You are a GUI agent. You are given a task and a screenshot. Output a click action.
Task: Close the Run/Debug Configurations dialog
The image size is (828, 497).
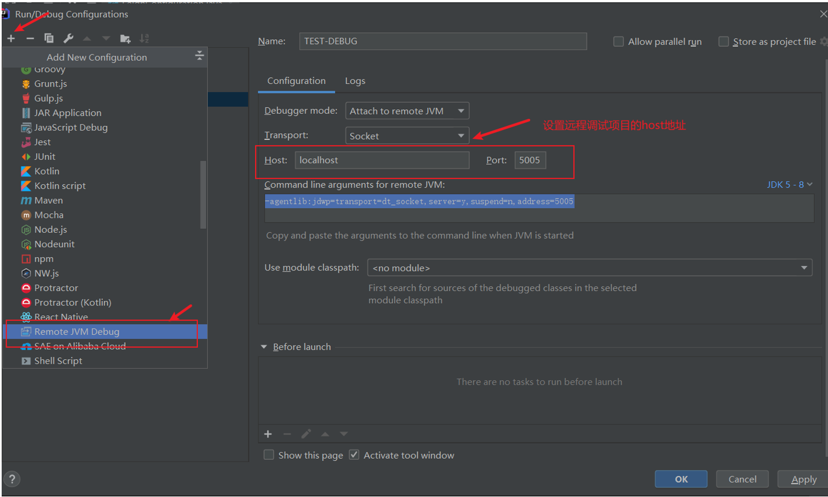point(823,14)
